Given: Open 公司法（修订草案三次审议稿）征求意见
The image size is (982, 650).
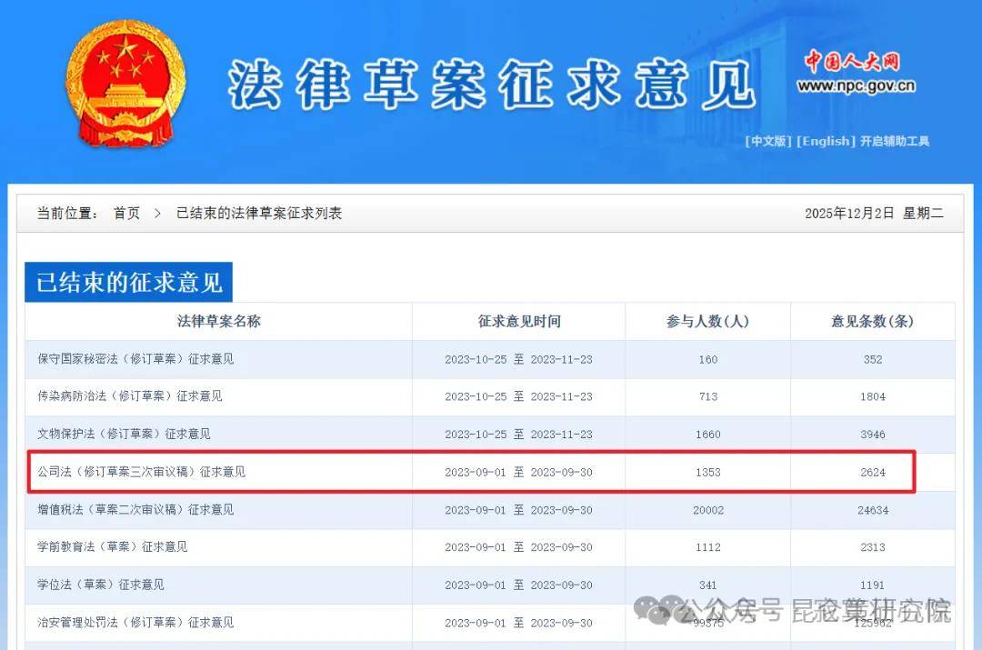Looking at the screenshot, I should tap(141, 472).
